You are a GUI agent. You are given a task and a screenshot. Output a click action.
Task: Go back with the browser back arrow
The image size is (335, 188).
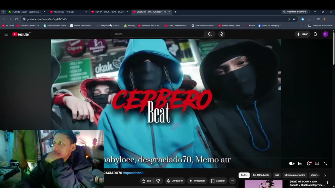pos(4,19)
